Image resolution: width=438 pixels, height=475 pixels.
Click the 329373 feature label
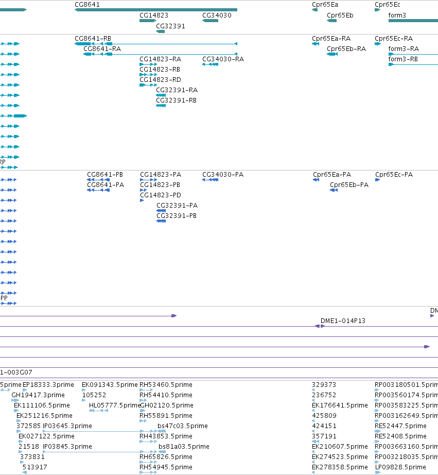pyautogui.click(x=324, y=385)
